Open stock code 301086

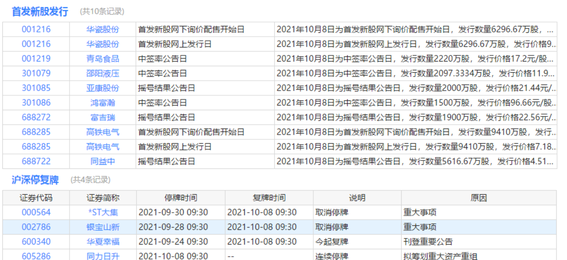36,103
